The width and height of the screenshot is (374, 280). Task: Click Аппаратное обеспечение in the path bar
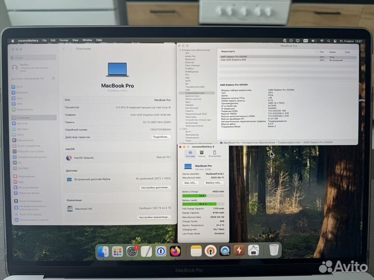click(x=259, y=143)
